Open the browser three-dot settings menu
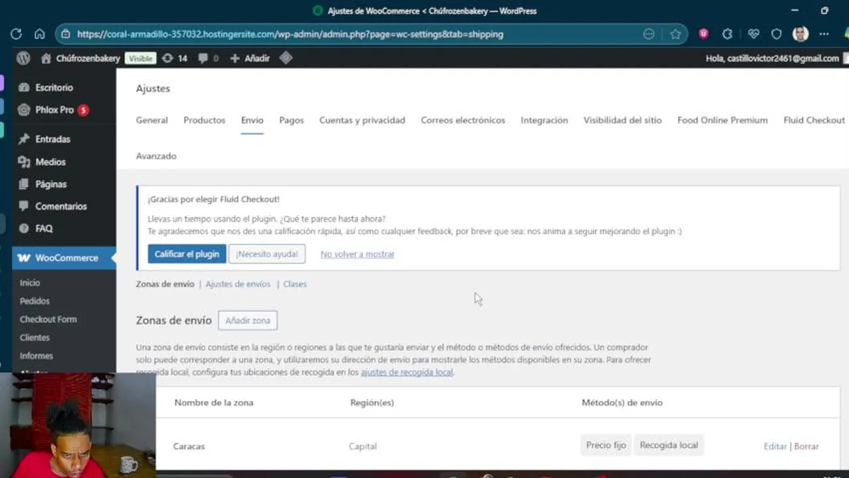Viewport: 849px width, 478px height. [x=824, y=34]
